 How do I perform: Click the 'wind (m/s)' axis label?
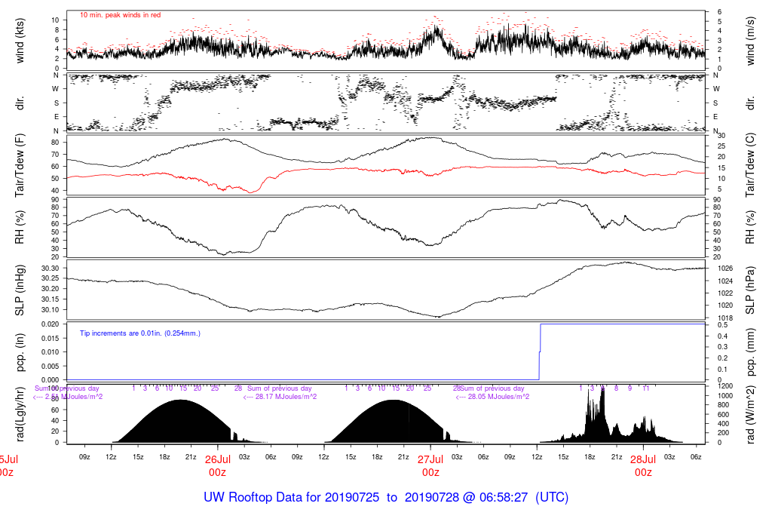click(750, 41)
